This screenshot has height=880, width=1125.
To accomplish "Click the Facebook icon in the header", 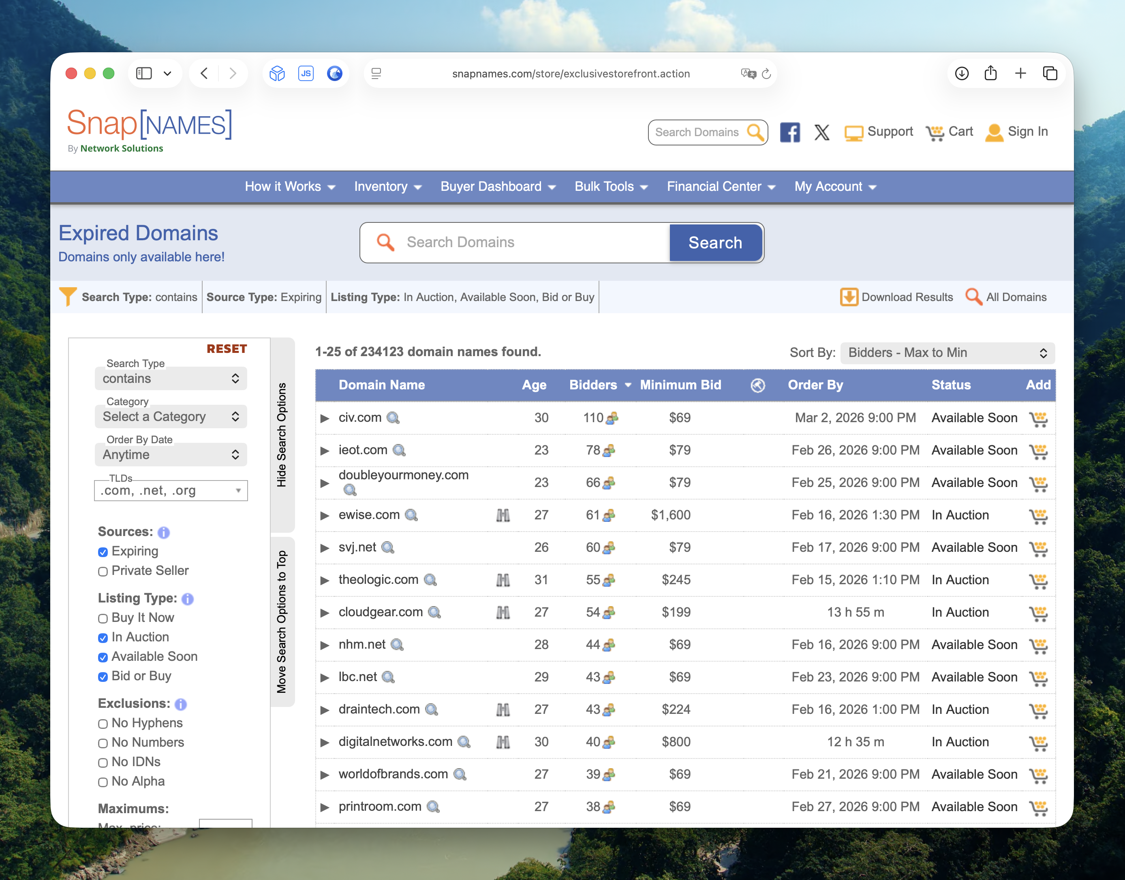I will pyautogui.click(x=789, y=132).
